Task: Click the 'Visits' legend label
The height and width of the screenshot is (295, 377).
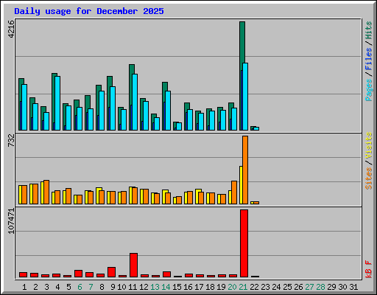Action: (x=369, y=145)
